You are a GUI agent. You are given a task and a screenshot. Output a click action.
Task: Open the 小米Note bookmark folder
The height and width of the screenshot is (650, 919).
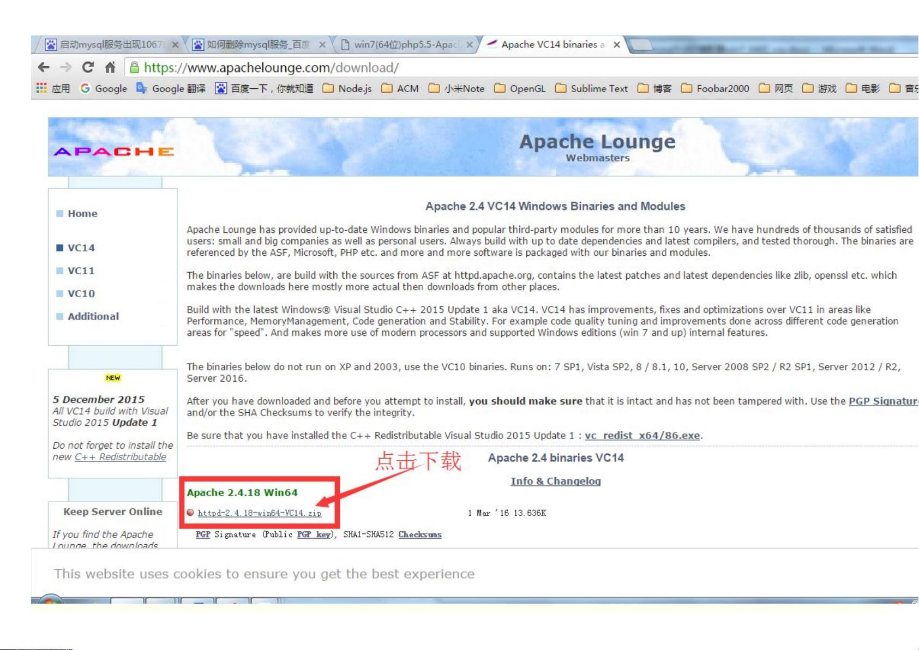pyautogui.click(x=457, y=88)
